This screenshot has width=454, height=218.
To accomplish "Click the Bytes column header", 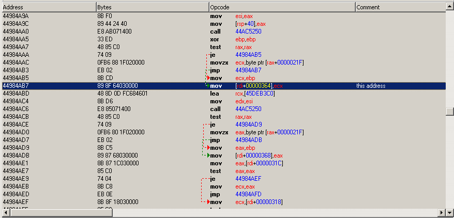I will coord(153,7).
